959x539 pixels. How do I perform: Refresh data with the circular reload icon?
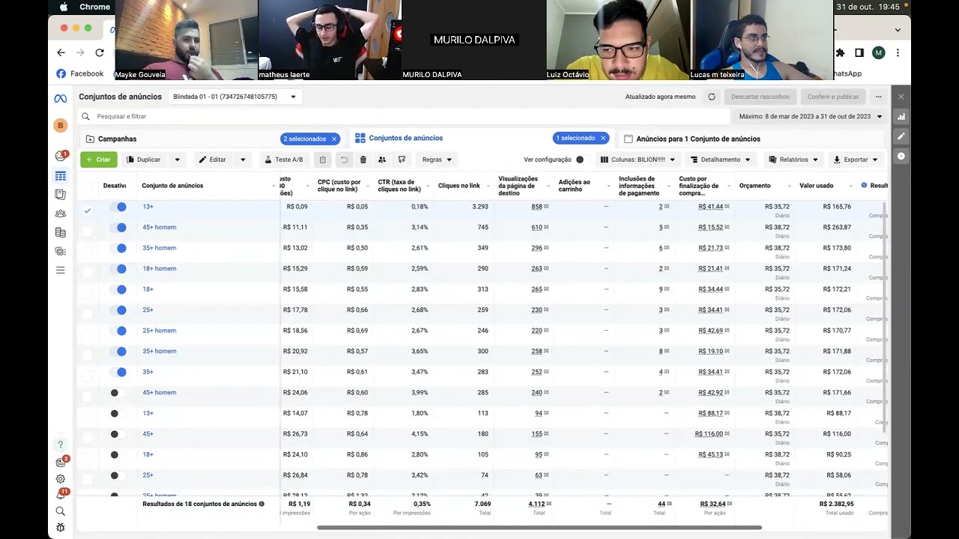[x=712, y=97]
